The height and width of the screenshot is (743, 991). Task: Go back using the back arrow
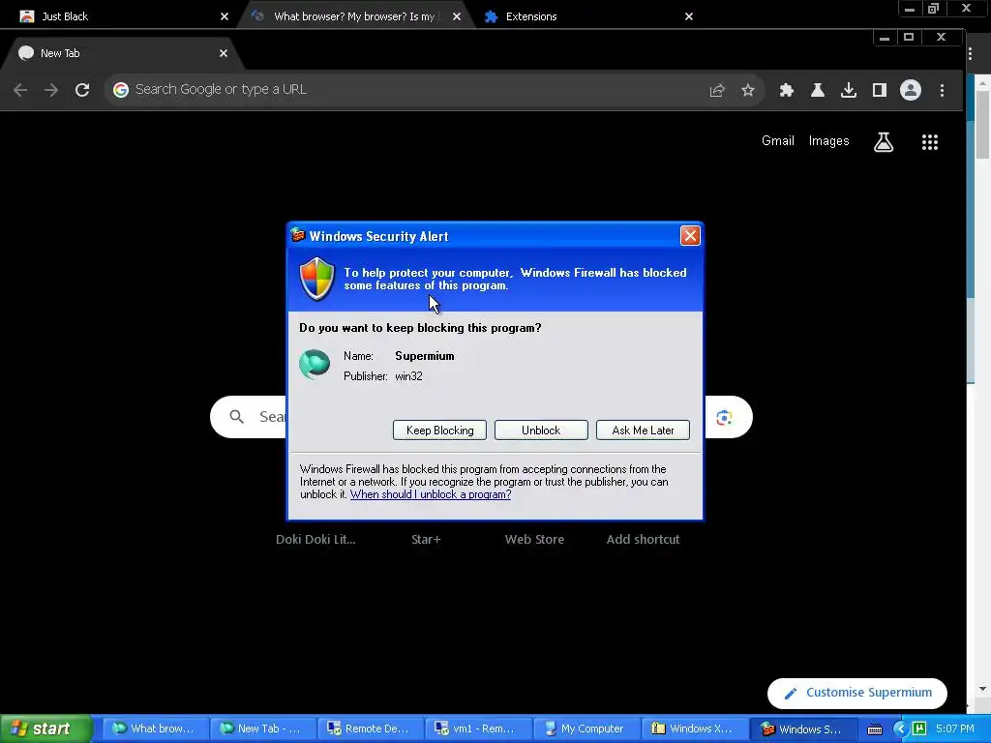[20, 90]
